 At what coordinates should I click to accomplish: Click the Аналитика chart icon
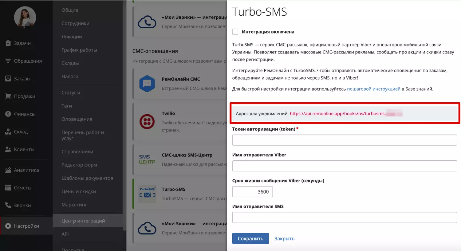[x=8, y=170]
